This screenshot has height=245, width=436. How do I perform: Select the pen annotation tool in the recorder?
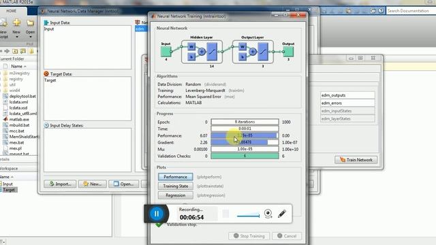[281, 214]
